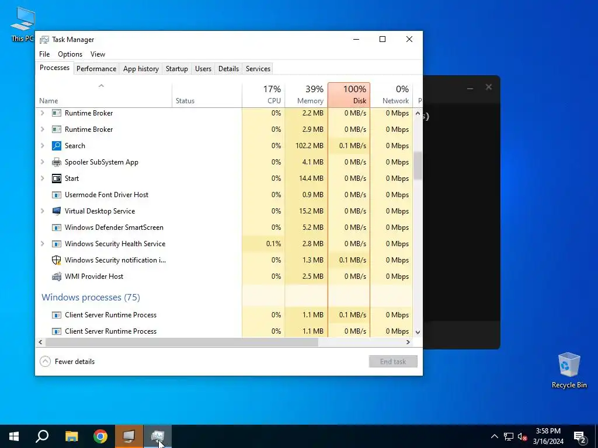598x448 pixels.
Task: Open the Options menu
Action: [70, 54]
